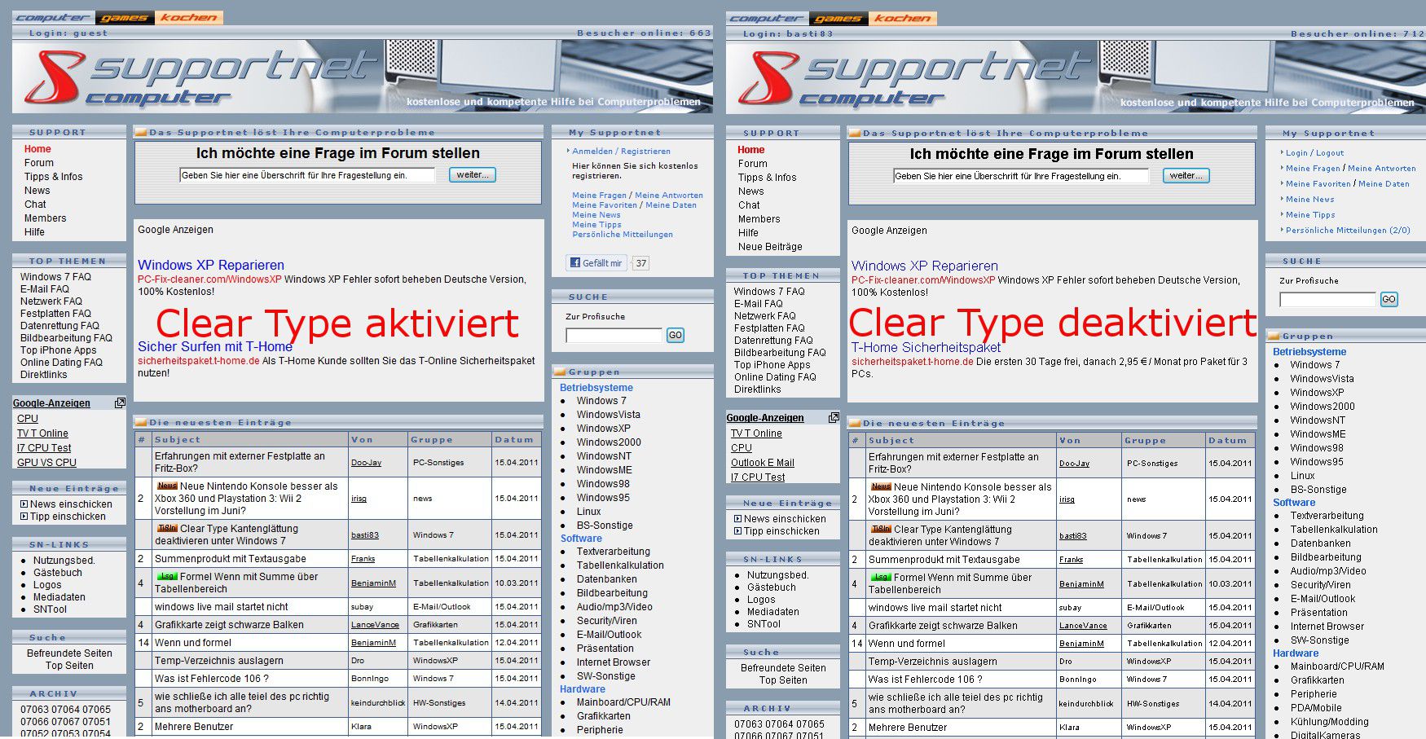Open 'Neue Beiträge' in the Support menu

pyautogui.click(x=769, y=246)
